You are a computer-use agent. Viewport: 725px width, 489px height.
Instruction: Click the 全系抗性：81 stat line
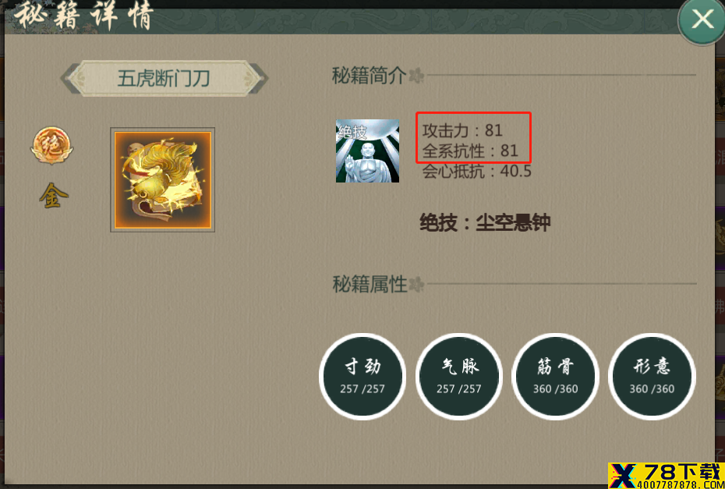(x=470, y=151)
